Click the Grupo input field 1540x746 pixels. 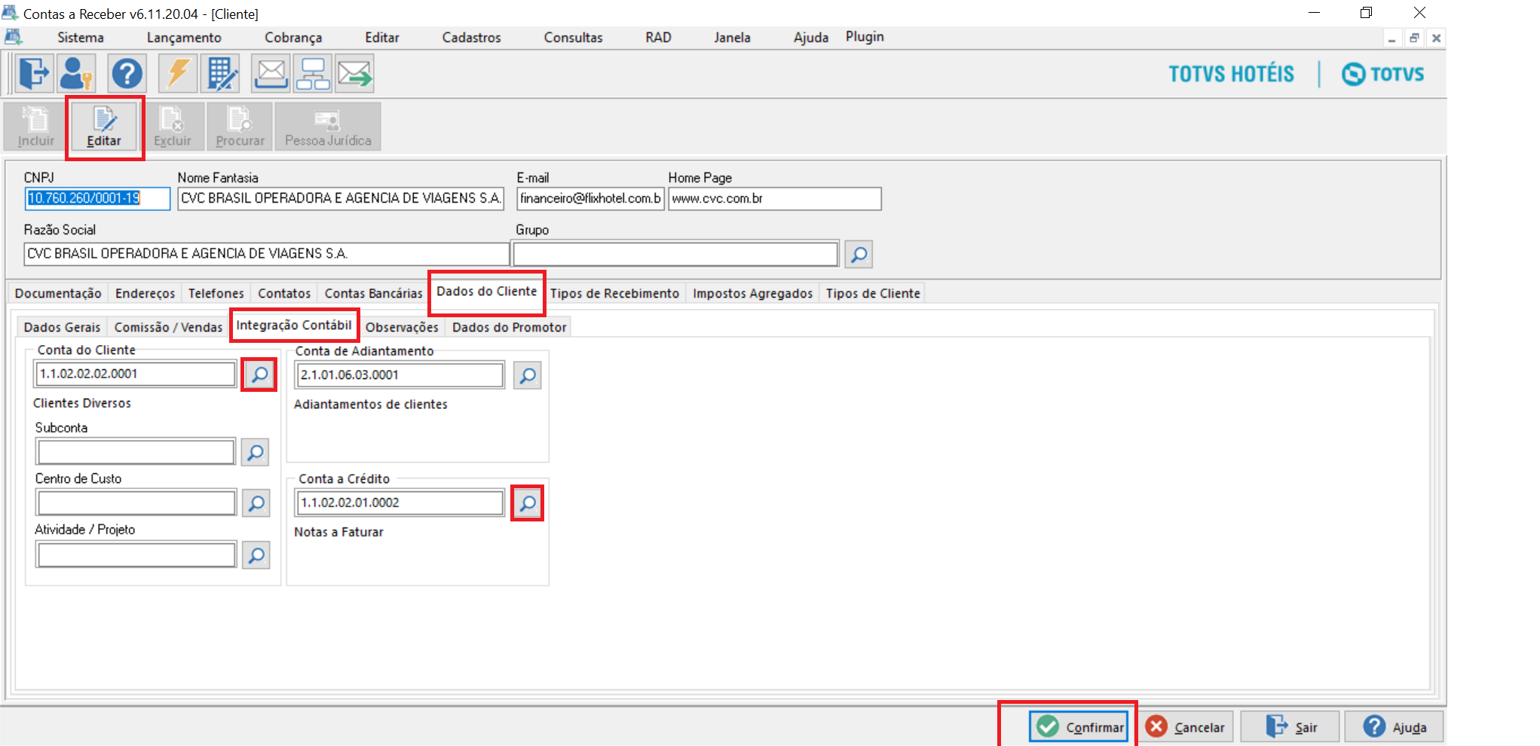click(675, 254)
